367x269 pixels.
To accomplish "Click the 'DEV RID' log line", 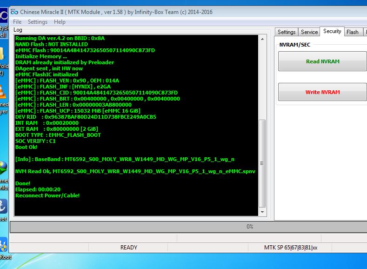I will 86,117.
